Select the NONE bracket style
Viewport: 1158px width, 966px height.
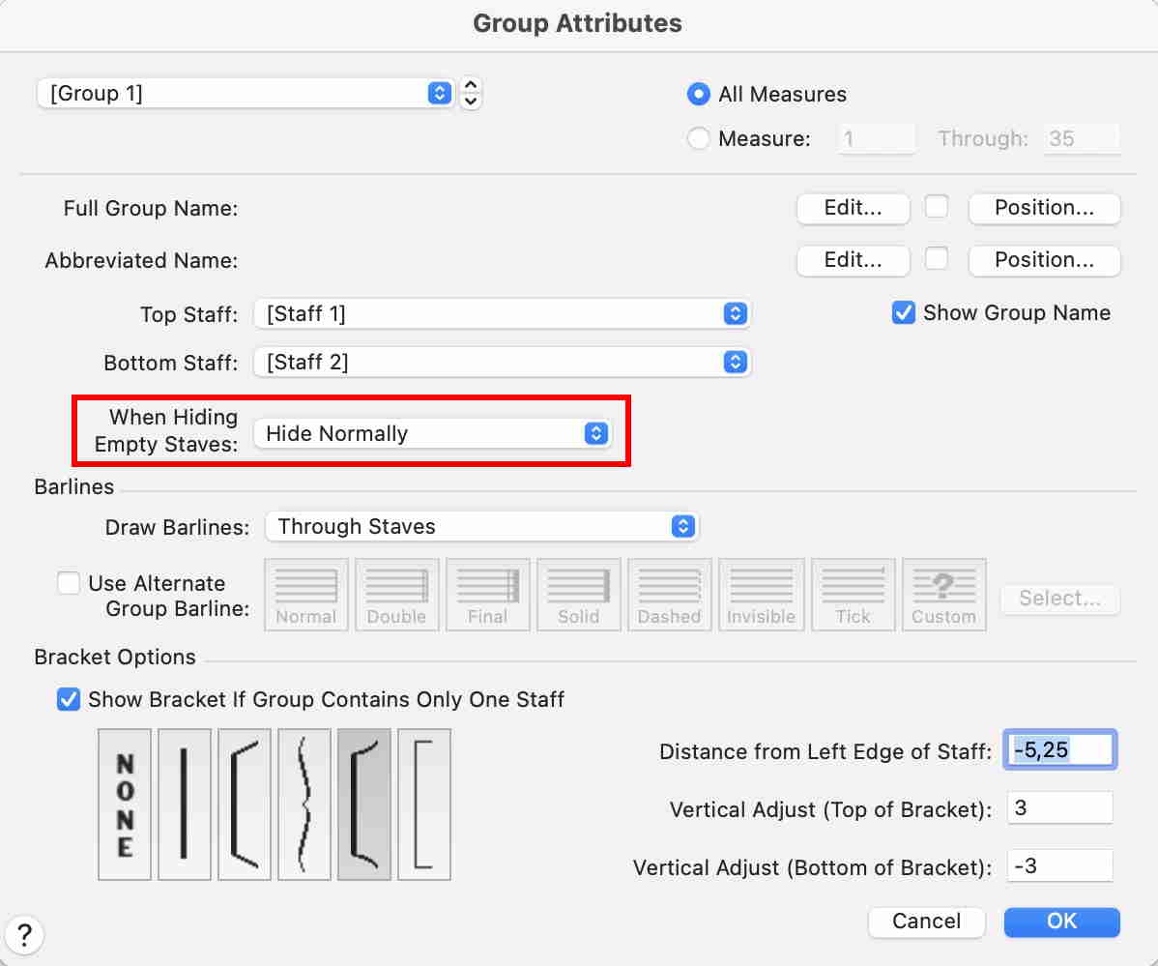pos(125,805)
